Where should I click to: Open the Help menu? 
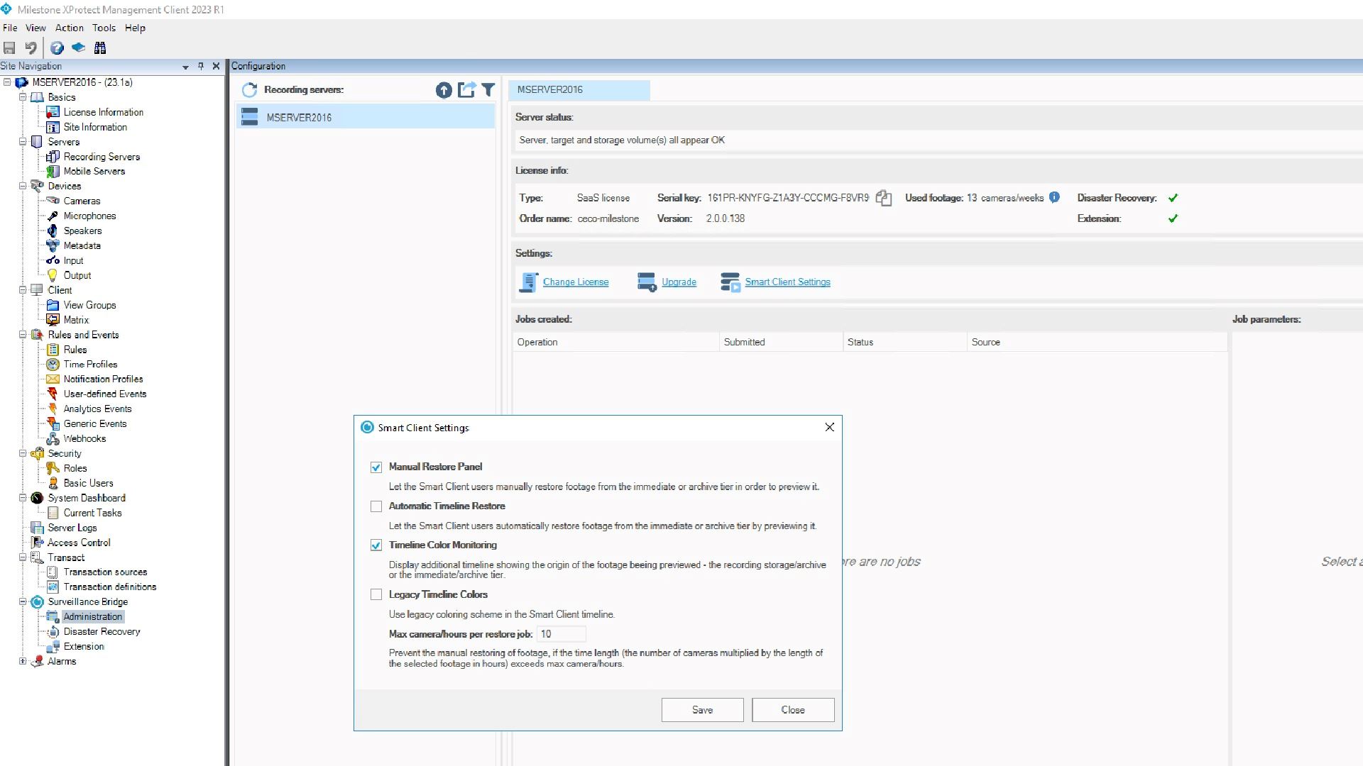coord(135,28)
